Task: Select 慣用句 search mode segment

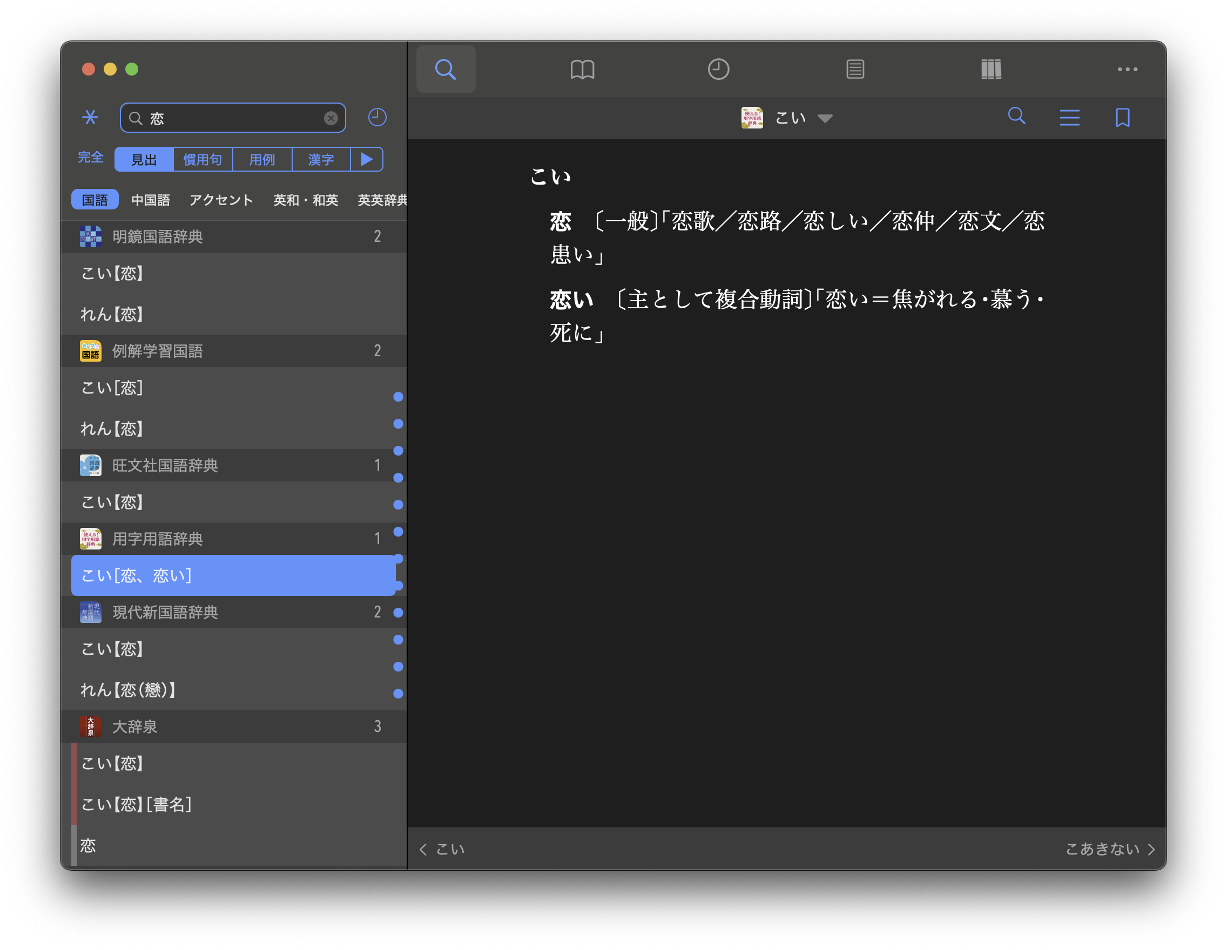Action: [x=203, y=159]
